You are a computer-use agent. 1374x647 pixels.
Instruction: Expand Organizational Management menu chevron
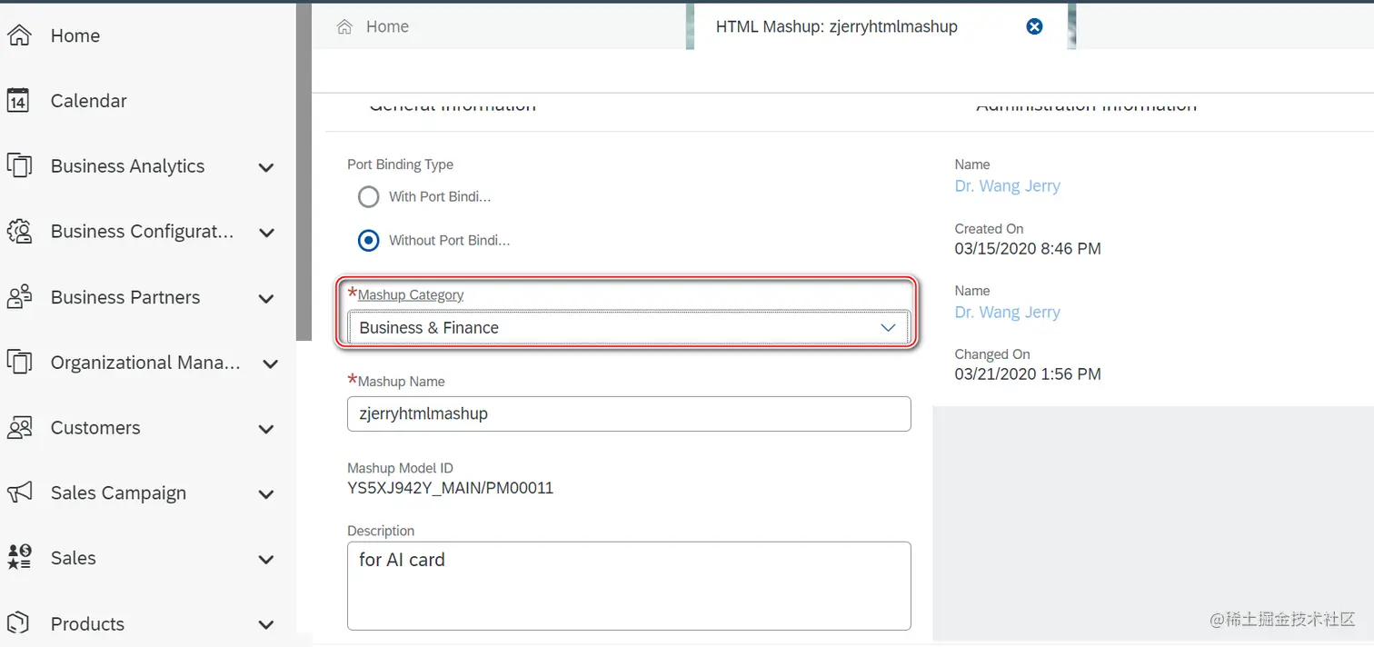pyautogui.click(x=270, y=363)
